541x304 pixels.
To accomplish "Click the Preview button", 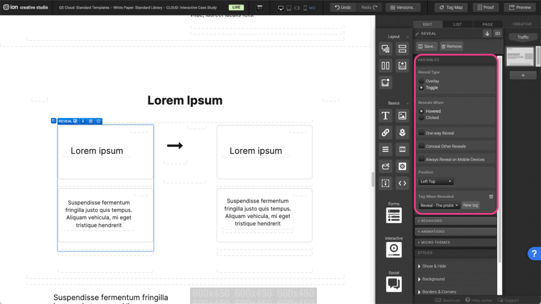I will (520, 7).
